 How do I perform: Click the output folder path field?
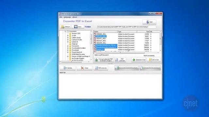pyautogui.click(x=127, y=27)
